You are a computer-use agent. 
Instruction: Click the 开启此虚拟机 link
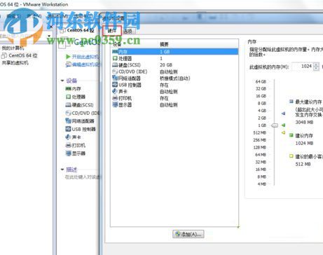[85, 57]
